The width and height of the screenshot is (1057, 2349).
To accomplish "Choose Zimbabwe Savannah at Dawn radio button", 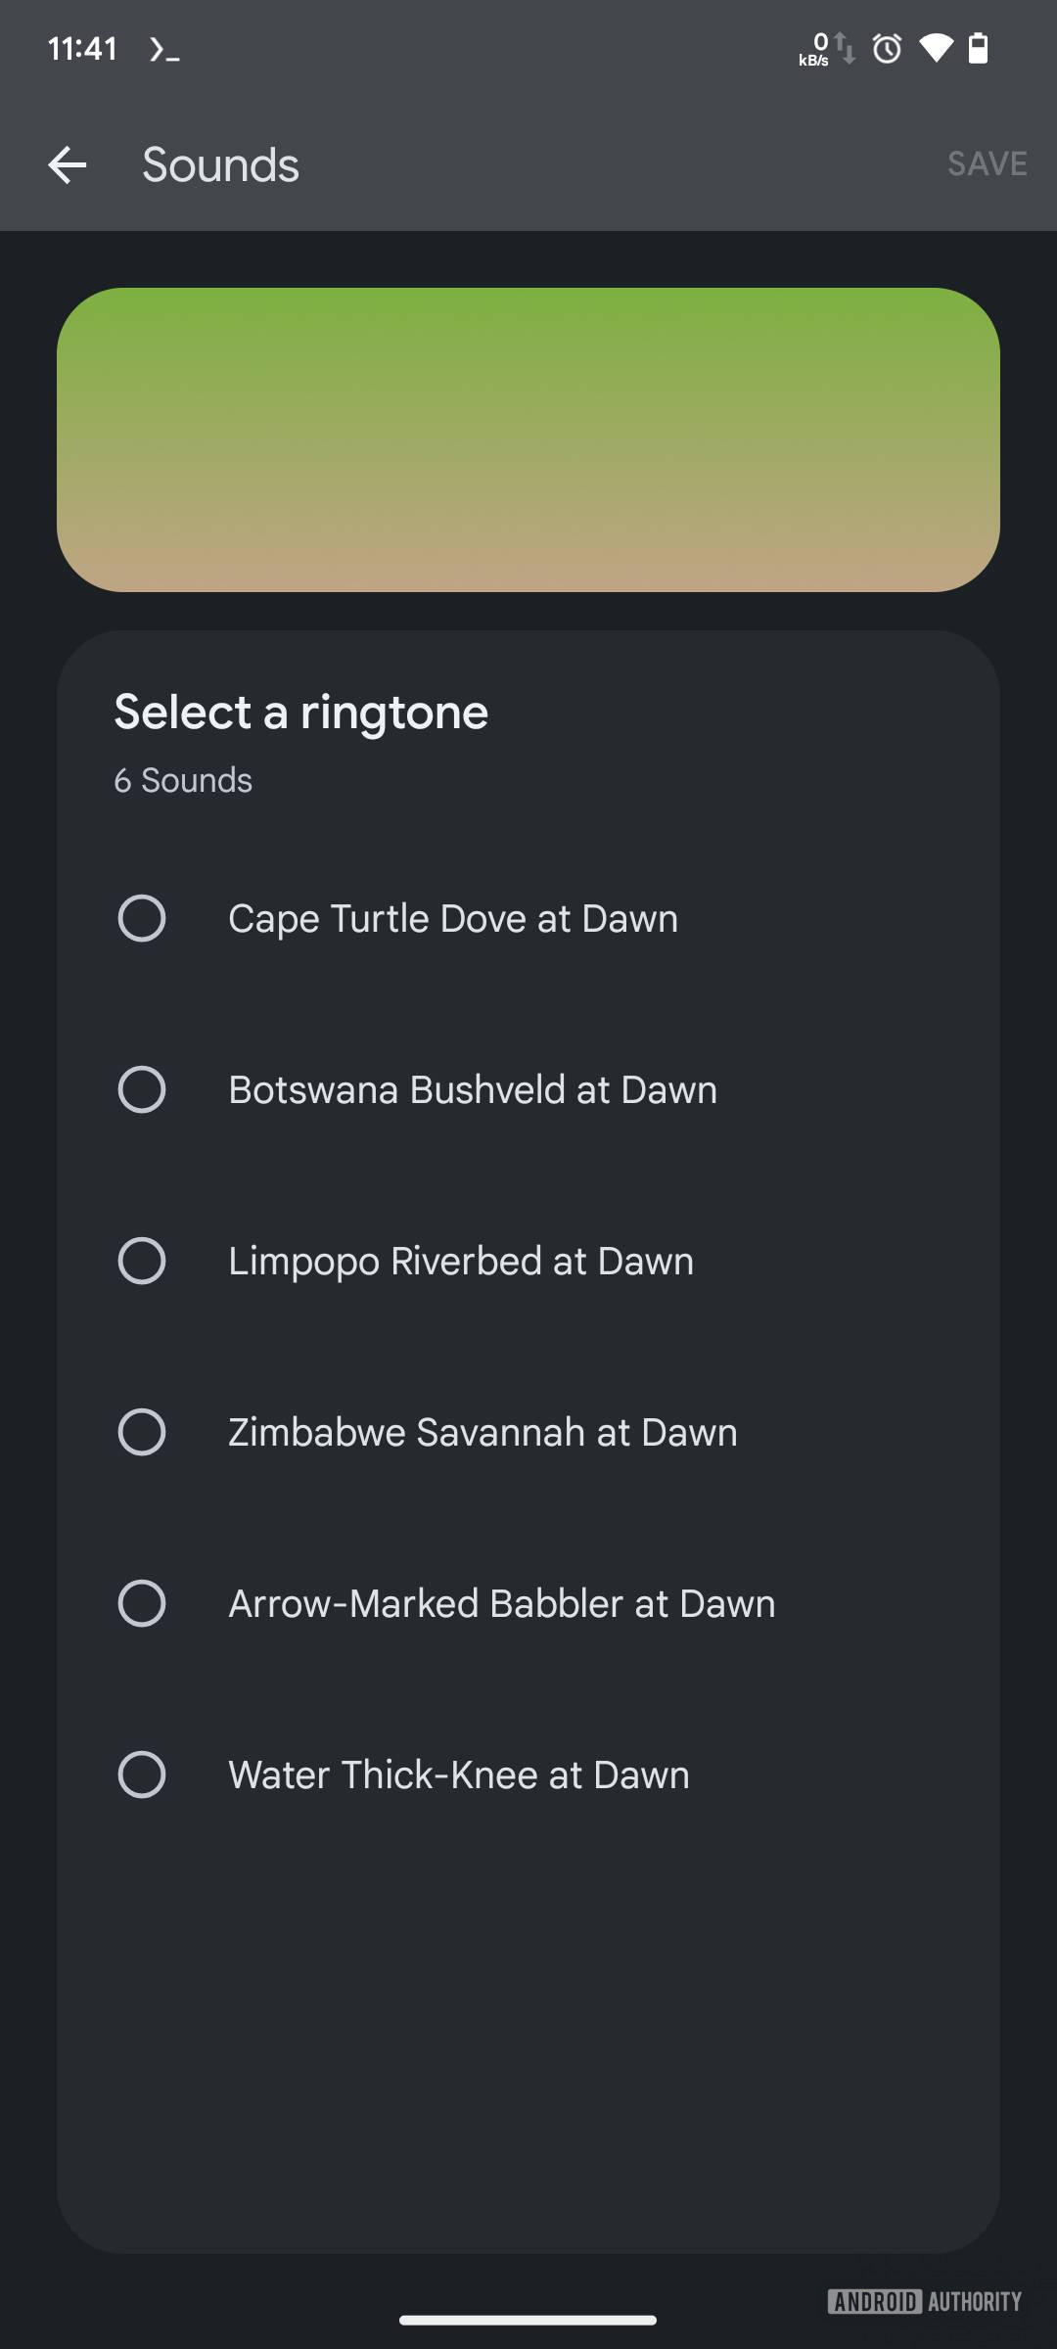I will pos(142,1432).
